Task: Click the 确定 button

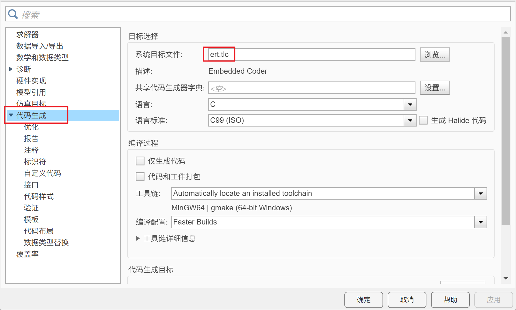Action: tap(364, 300)
